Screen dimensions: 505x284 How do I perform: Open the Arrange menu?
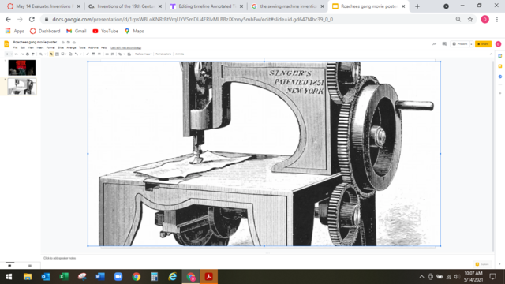click(x=71, y=47)
